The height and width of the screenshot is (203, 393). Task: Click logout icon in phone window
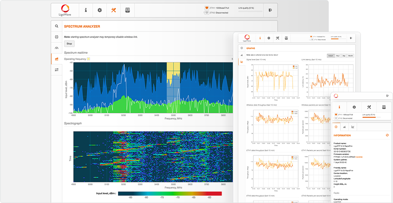pos(388,96)
